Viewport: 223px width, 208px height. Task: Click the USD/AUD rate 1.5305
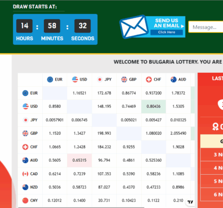pyautogui.click(x=178, y=106)
